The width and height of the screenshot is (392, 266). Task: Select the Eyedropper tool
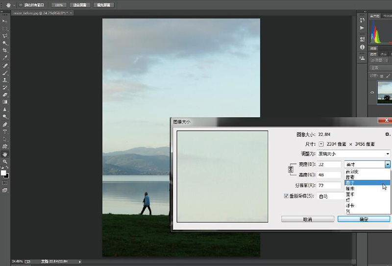pos(5,58)
